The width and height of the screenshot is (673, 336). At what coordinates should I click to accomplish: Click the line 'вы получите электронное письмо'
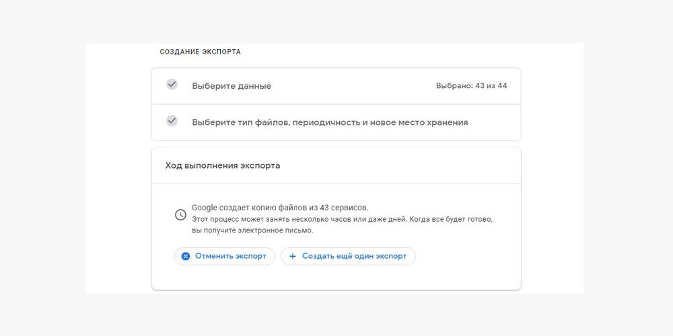click(252, 230)
